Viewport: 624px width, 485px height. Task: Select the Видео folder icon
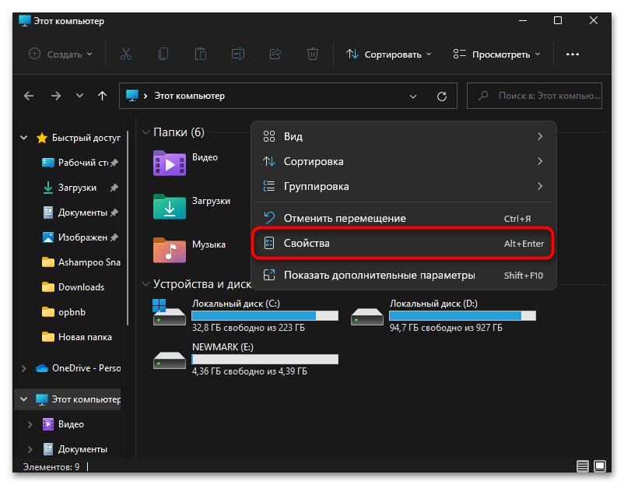(x=170, y=163)
